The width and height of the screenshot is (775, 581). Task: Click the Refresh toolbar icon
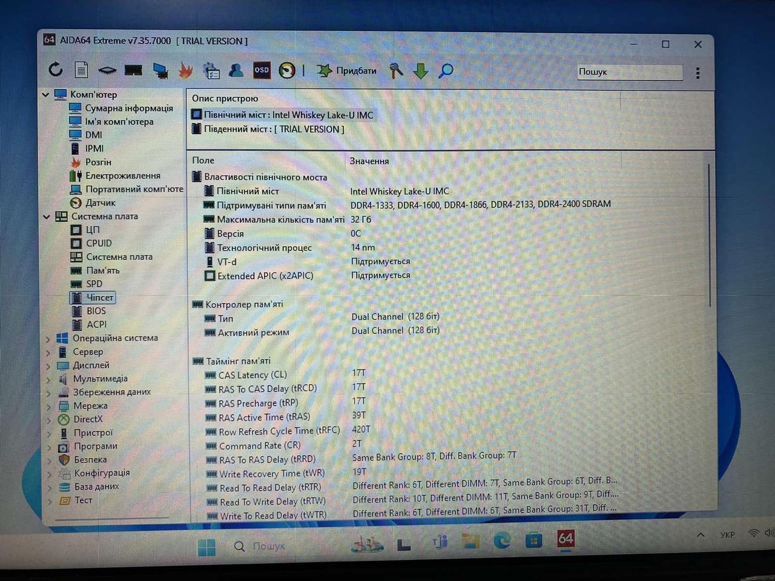pyautogui.click(x=56, y=70)
